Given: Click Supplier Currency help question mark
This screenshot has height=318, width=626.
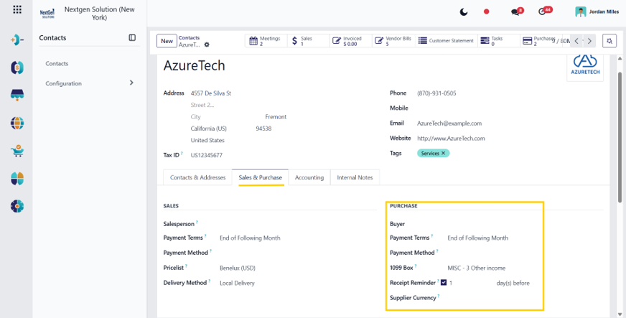Looking at the screenshot, I should pos(439,296).
